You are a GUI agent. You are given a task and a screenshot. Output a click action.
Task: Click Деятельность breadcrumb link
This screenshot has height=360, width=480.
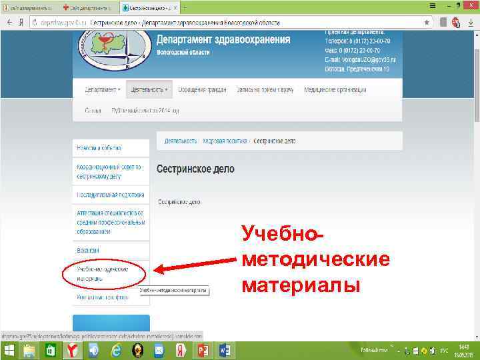[x=181, y=141]
